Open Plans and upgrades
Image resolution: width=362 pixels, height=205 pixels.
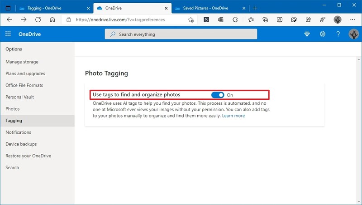(x=25, y=73)
